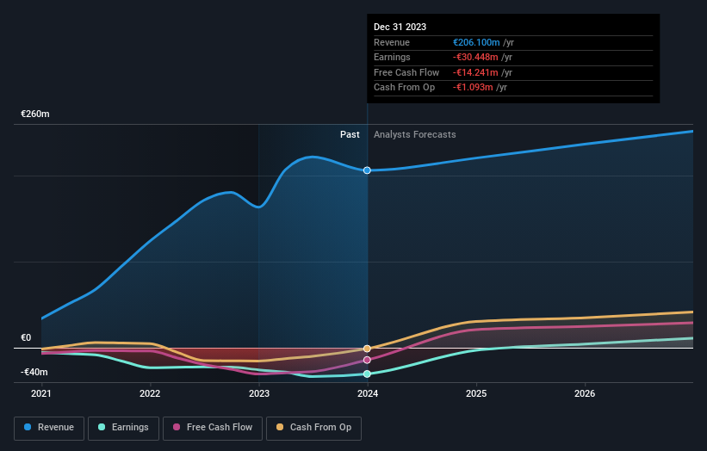Click the 2024 x-axis label
707x451 pixels.
click(368, 393)
